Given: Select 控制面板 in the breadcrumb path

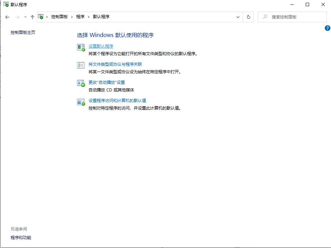Looking at the screenshot, I should click(59, 17).
